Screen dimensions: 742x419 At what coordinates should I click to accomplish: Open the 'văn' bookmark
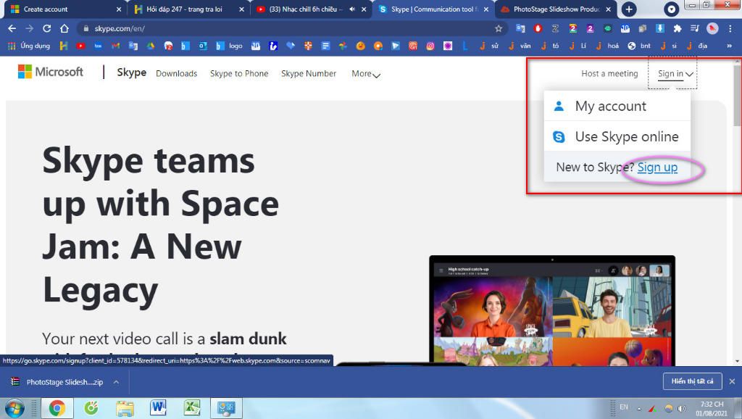coord(520,46)
